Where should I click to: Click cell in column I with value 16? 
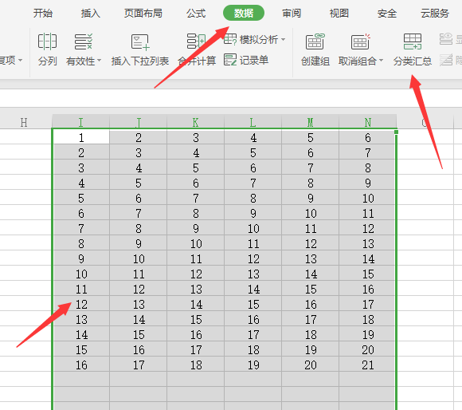81,365
